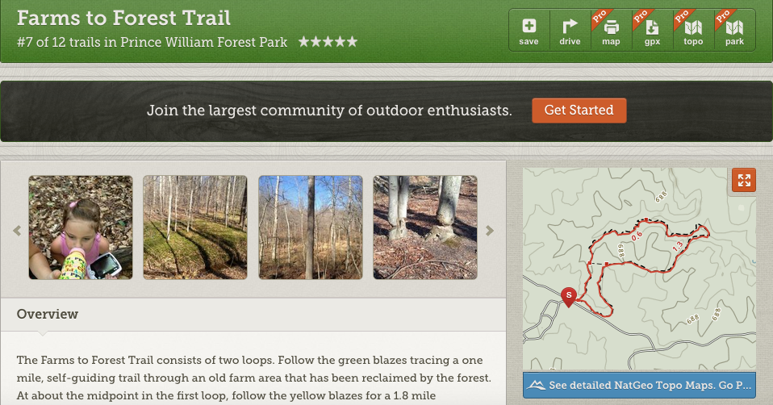Show next photos with right arrow

pos(490,230)
